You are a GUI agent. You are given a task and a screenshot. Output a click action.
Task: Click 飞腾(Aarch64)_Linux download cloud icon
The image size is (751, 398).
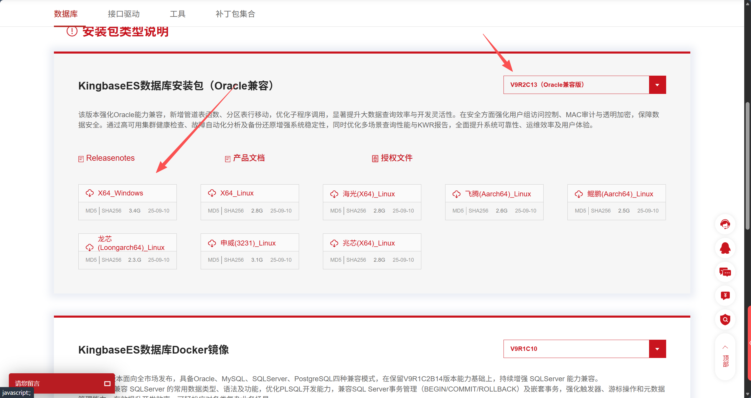(x=456, y=194)
